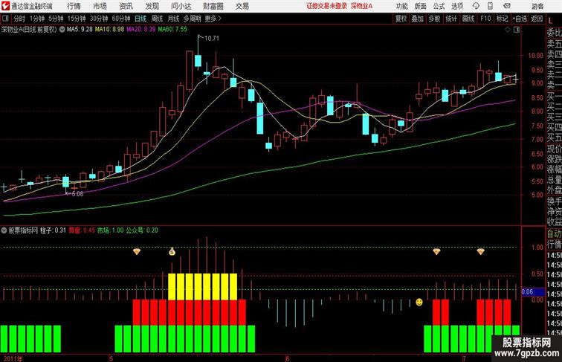Open the F10 company info button
This screenshot has width=562, height=362.
coord(485,19)
